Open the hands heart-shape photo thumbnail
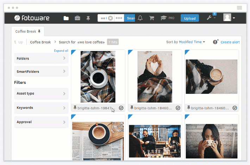This screenshot has width=250, height=165. coord(155,77)
